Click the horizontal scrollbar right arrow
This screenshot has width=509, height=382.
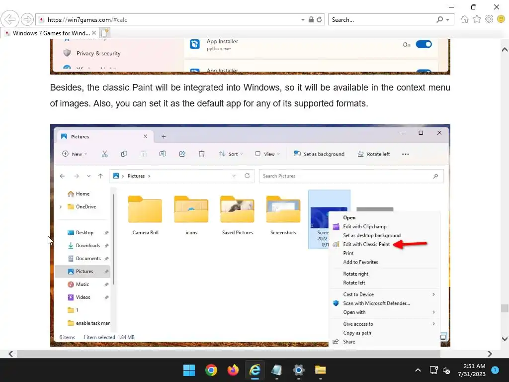[490, 354]
